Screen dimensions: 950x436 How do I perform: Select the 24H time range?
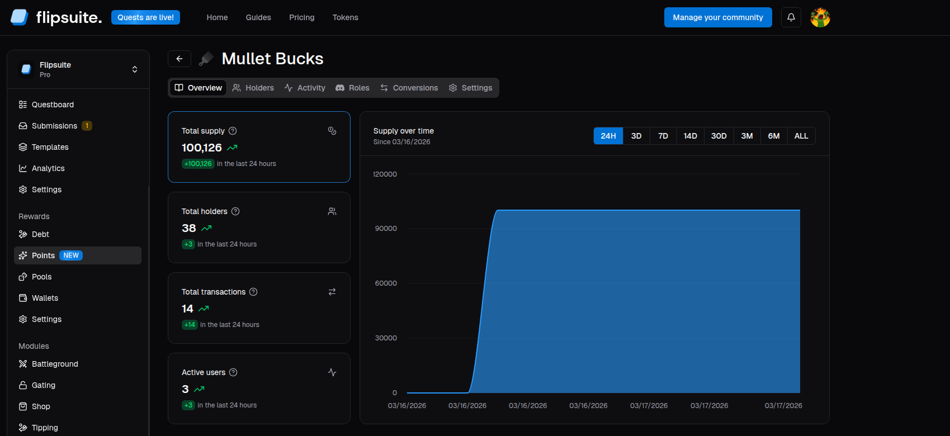608,136
